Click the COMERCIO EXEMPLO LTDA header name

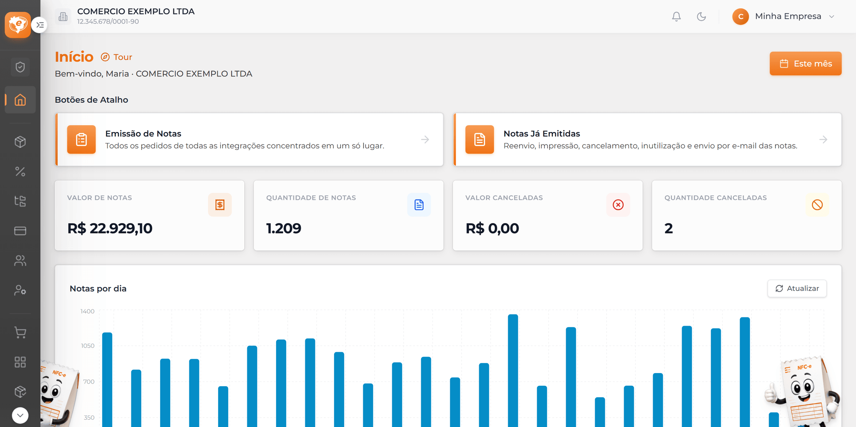136,11
